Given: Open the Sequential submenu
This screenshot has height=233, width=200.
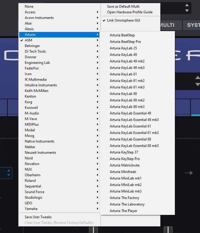Looking at the screenshot, I should click(59, 186).
